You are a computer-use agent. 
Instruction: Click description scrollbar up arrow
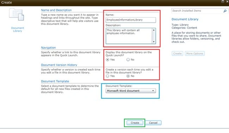click(x=154, y=30)
